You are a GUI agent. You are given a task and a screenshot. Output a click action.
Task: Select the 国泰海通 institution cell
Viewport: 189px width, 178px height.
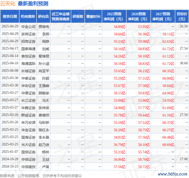tap(28, 49)
